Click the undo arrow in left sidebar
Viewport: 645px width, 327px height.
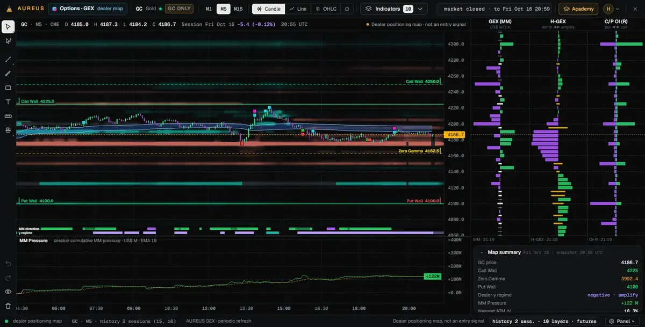click(8, 263)
